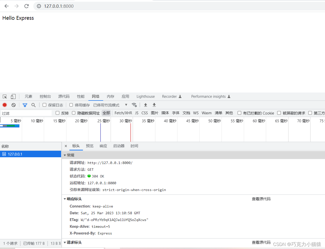Activate the inspect element picker icon

[5, 96]
